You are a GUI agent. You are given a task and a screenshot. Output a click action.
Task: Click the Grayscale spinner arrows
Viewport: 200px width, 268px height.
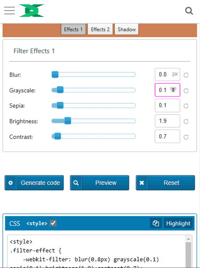(173, 90)
